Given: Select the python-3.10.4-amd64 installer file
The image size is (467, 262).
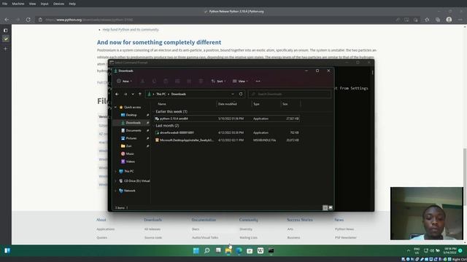Looking at the screenshot, I should pyautogui.click(x=227, y=119).
